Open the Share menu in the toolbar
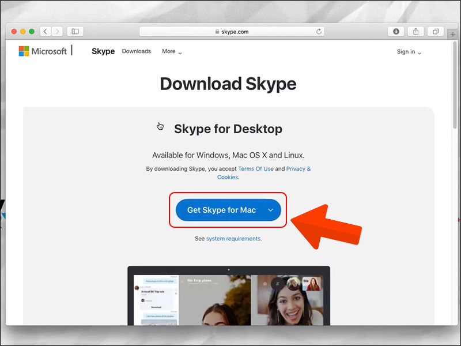Image resolution: width=461 pixels, height=346 pixels. pyautogui.click(x=415, y=32)
